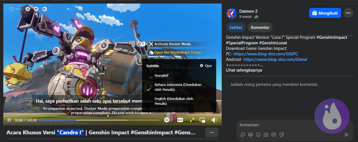Toggle the CC closed captions button
The height and width of the screenshot is (142, 358).
tap(180, 120)
